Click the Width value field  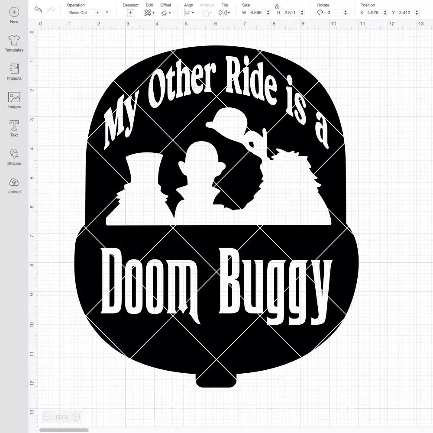pyautogui.click(x=256, y=13)
